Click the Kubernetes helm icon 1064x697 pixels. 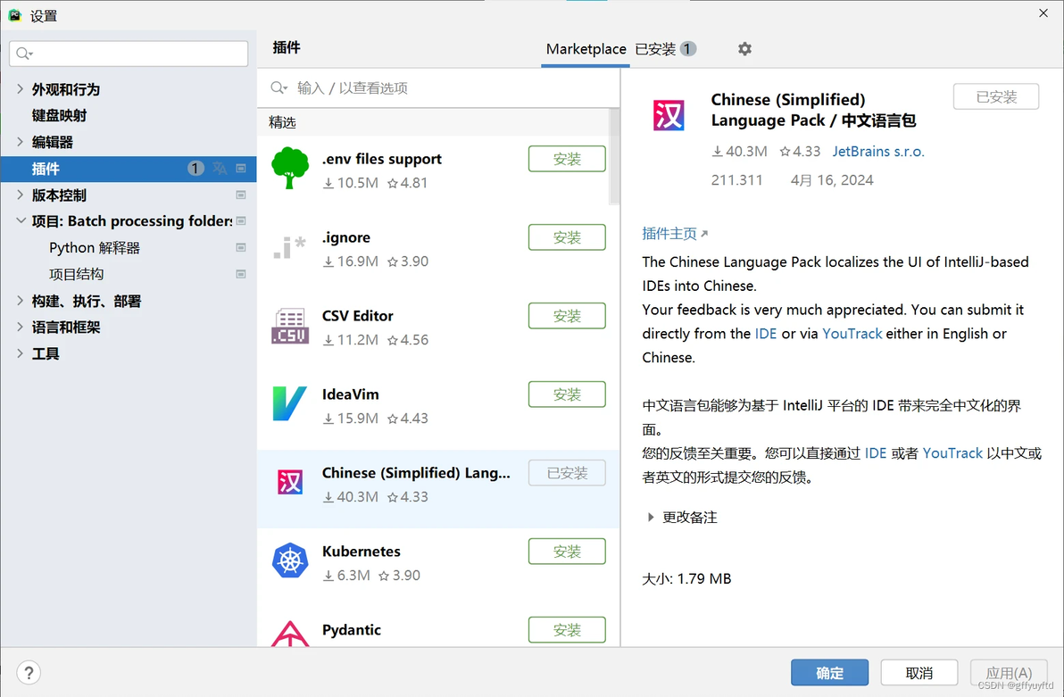tap(290, 560)
